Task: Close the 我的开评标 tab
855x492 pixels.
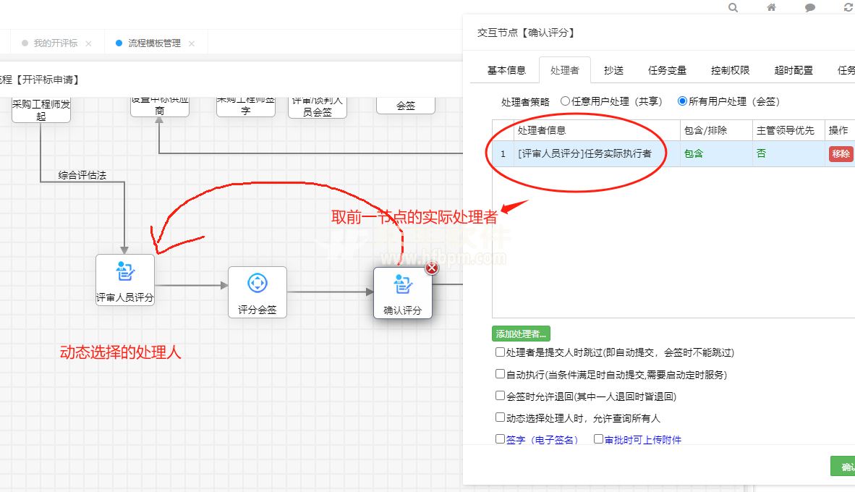Action: pyautogui.click(x=88, y=43)
